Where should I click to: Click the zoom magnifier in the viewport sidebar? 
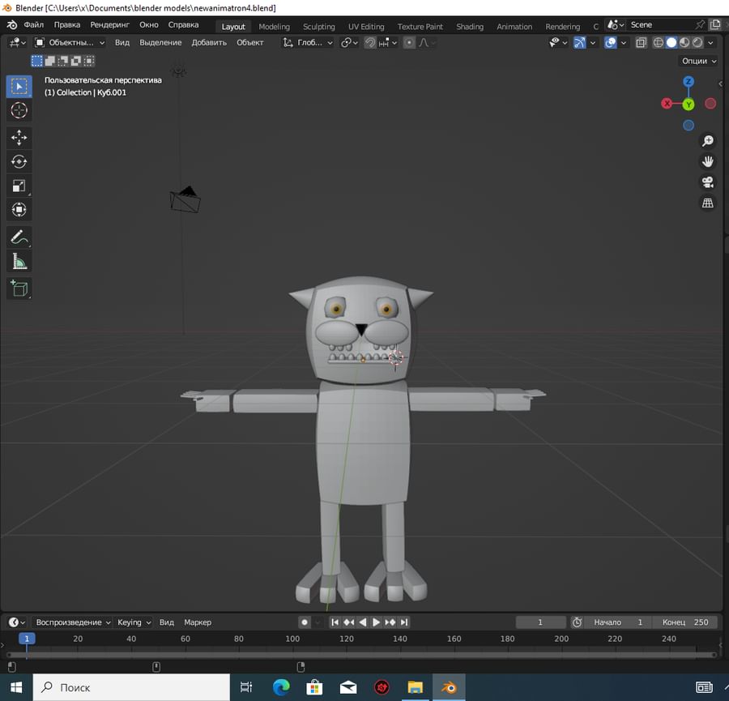708,140
